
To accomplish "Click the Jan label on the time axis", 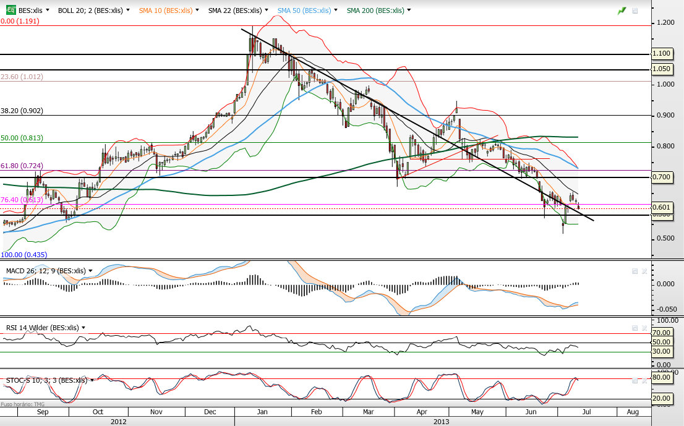I will coord(262,412).
